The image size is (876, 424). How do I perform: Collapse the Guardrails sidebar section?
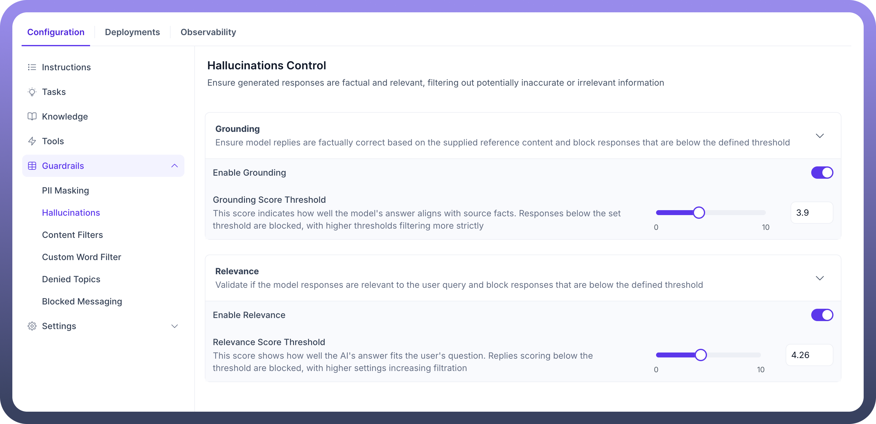pos(175,166)
